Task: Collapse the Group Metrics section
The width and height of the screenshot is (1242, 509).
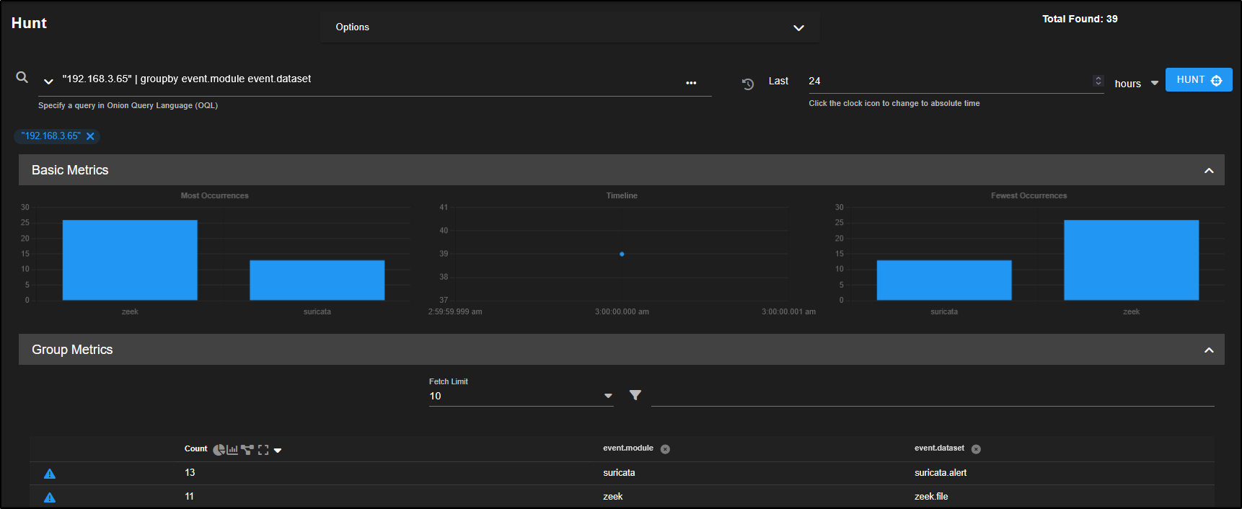Action: [x=1209, y=350]
